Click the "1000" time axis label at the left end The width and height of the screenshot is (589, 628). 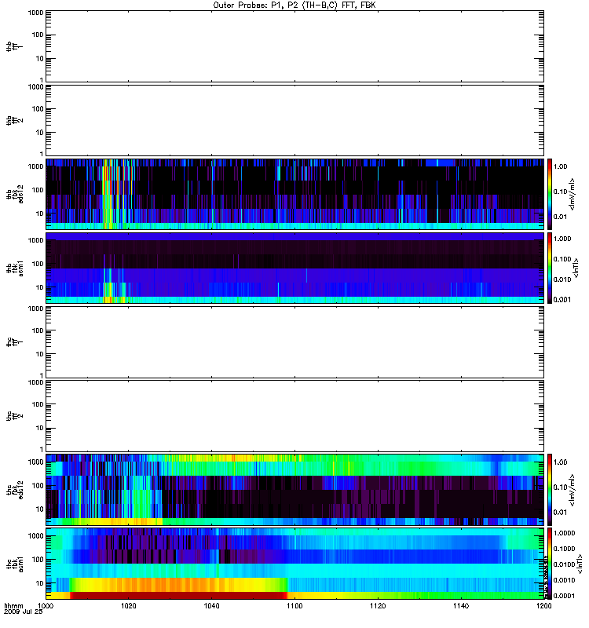point(46,606)
